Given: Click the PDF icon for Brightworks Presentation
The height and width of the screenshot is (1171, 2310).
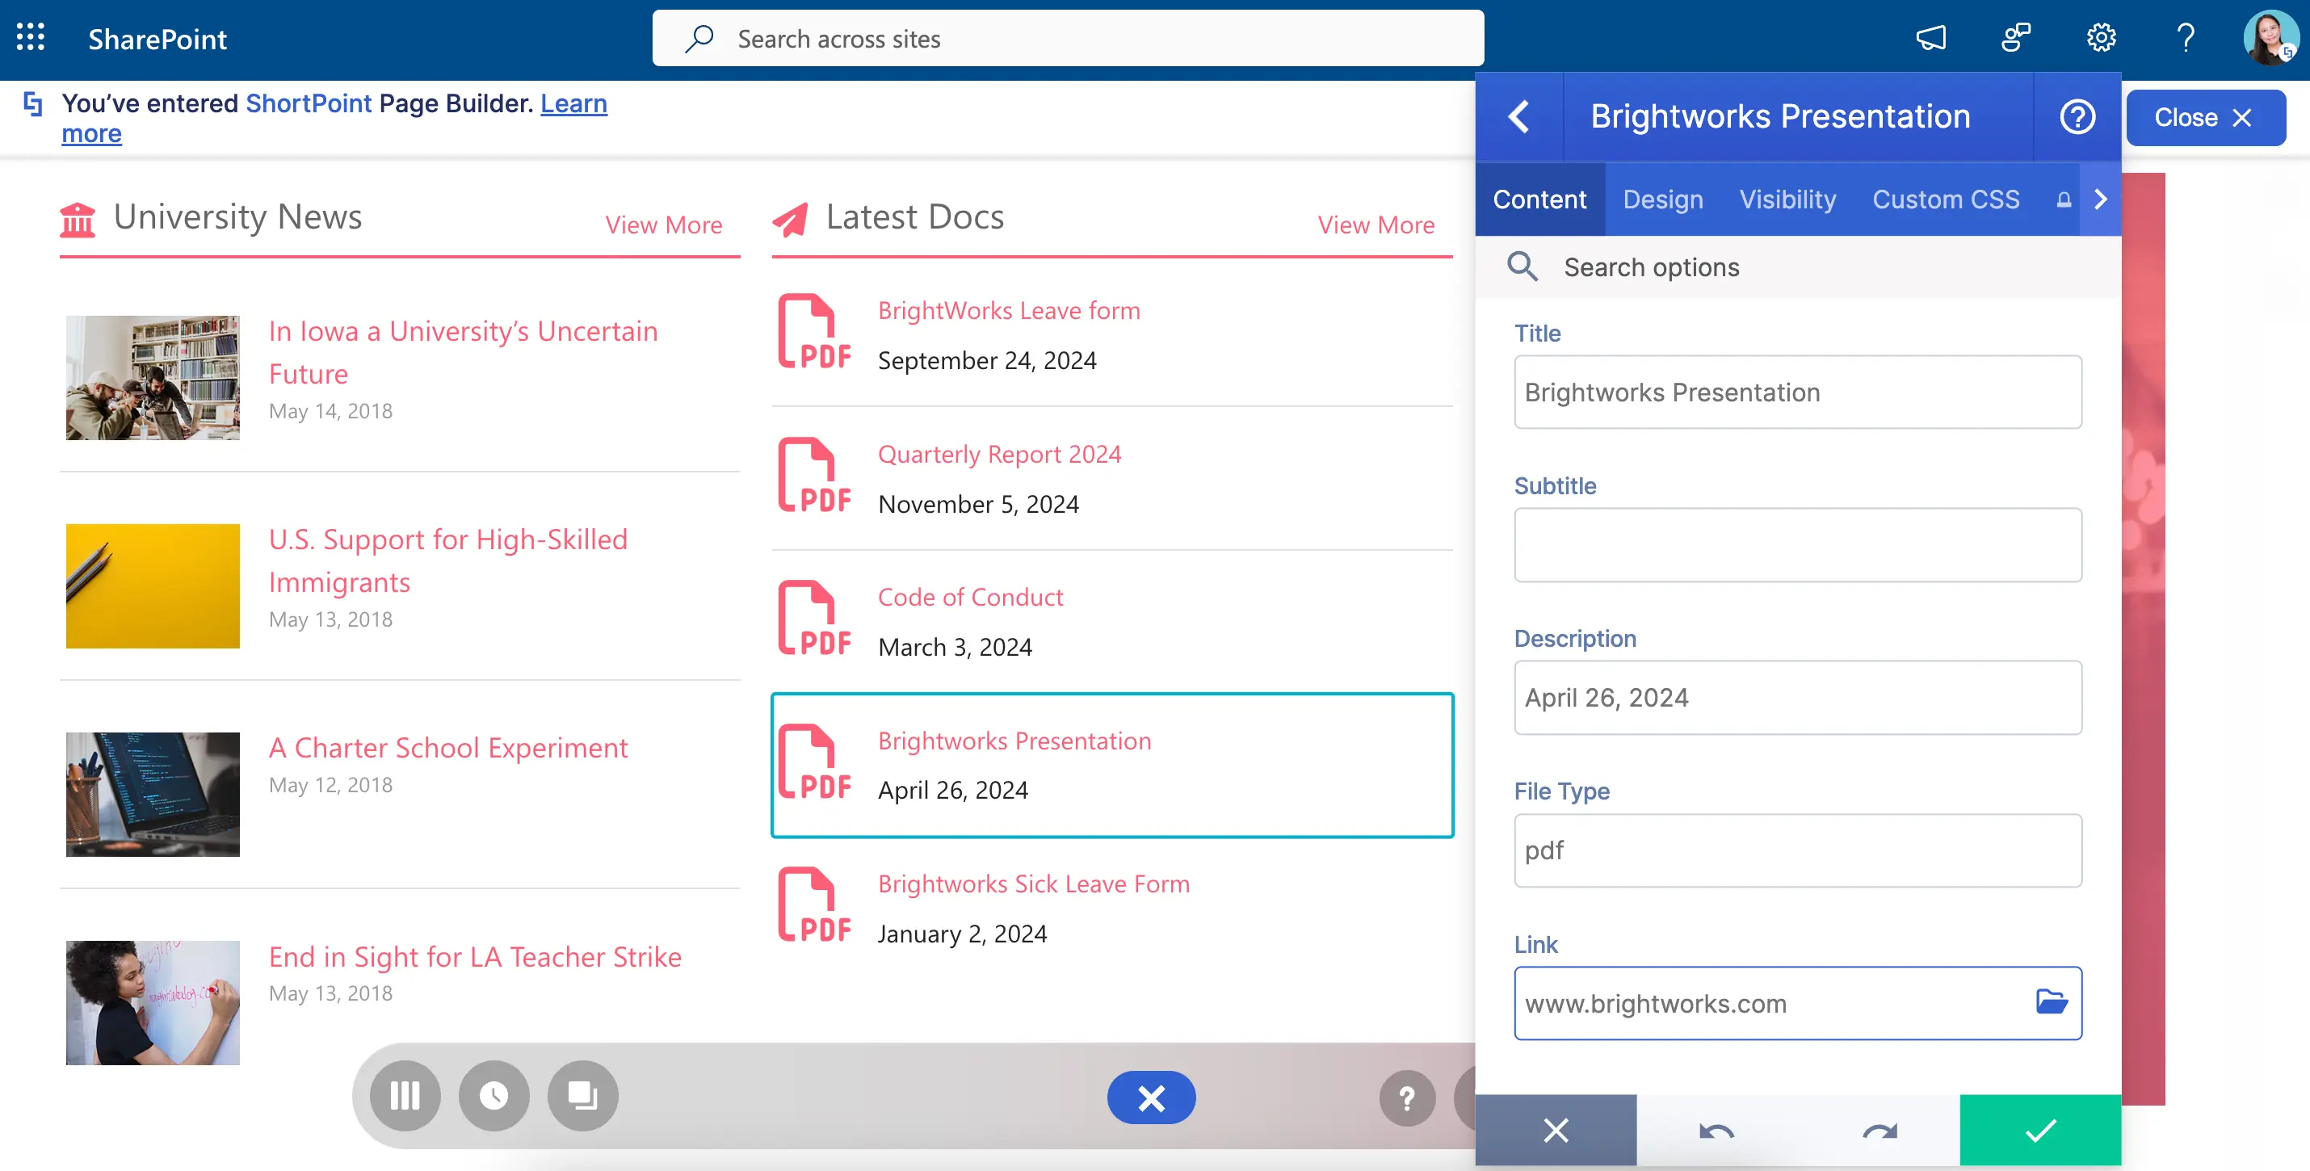Looking at the screenshot, I should [814, 762].
